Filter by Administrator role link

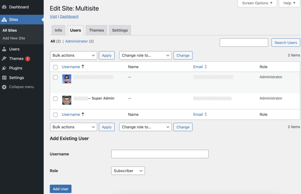(x=77, y=41)
